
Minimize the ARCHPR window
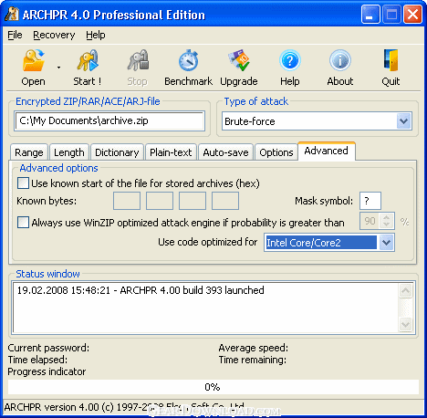pyautogui.click(x=370, y=14)
